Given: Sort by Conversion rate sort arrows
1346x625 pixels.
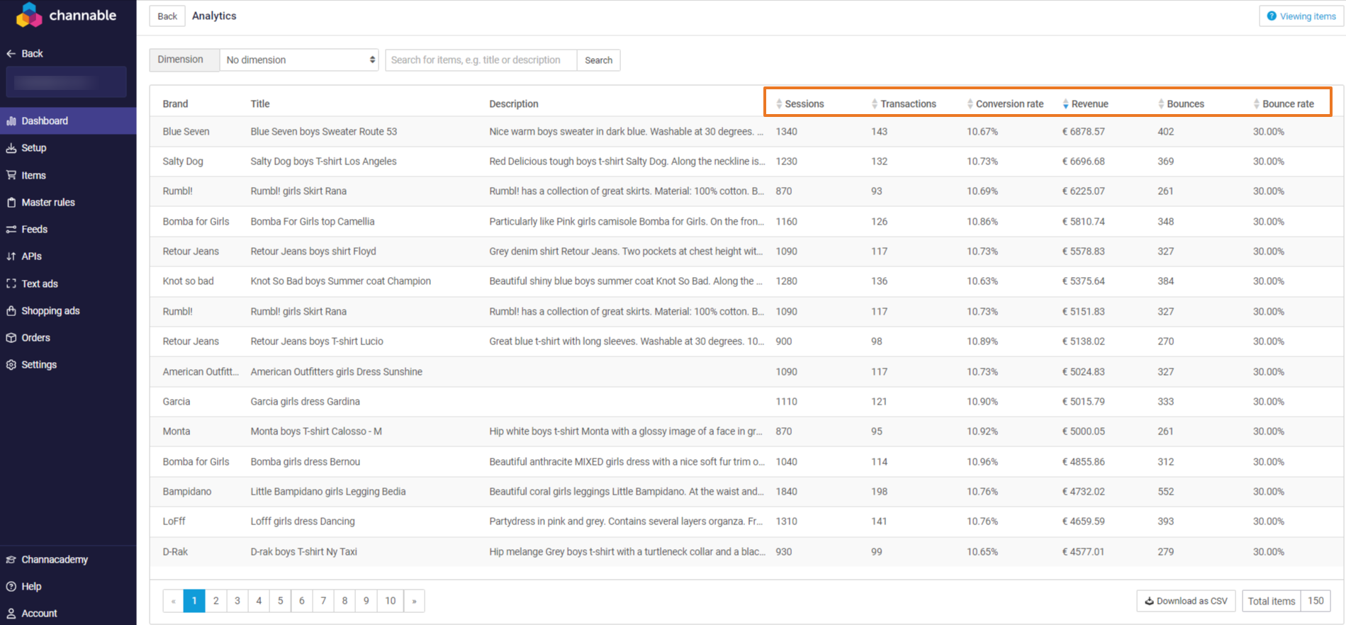Looking at the screenshot, I should pos(970,104).
